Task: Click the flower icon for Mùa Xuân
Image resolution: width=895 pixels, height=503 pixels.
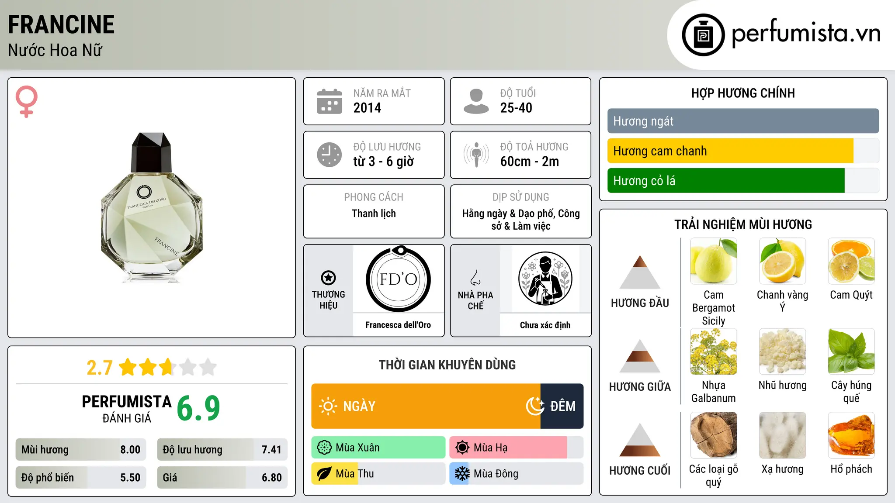Action: (x=324, y=448)
